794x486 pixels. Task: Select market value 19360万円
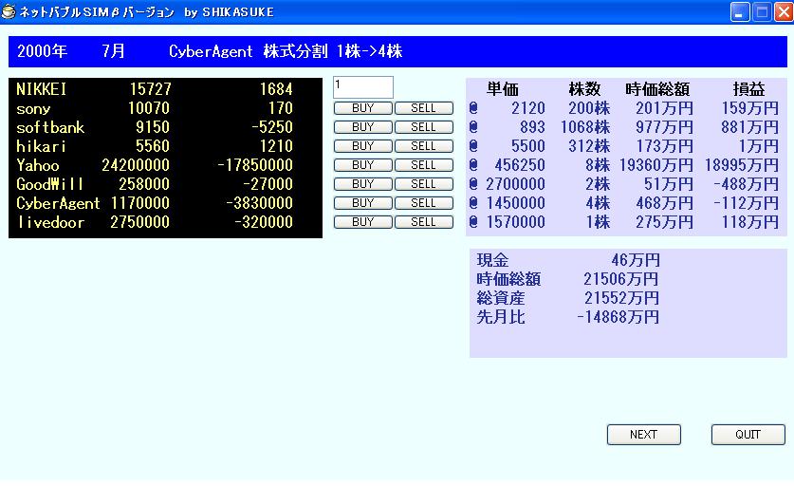[x=656, y=165]
